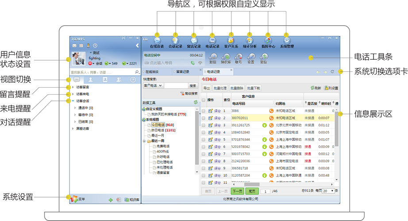Go to next page with 下一页

click(x=237, y=191)
